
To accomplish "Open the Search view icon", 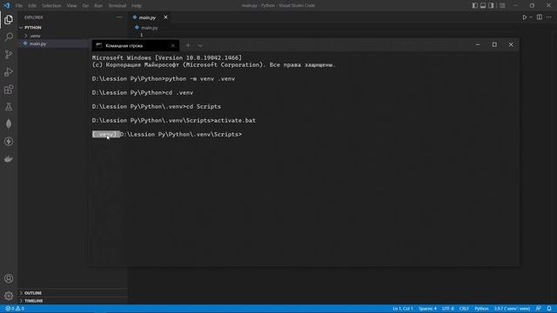I will click(x=9, y=37).
